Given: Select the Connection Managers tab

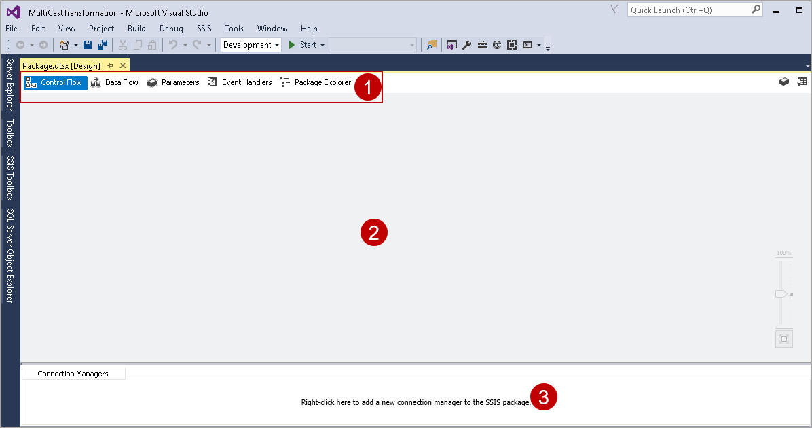Looking at the screenshot, I should coord(73,374).
